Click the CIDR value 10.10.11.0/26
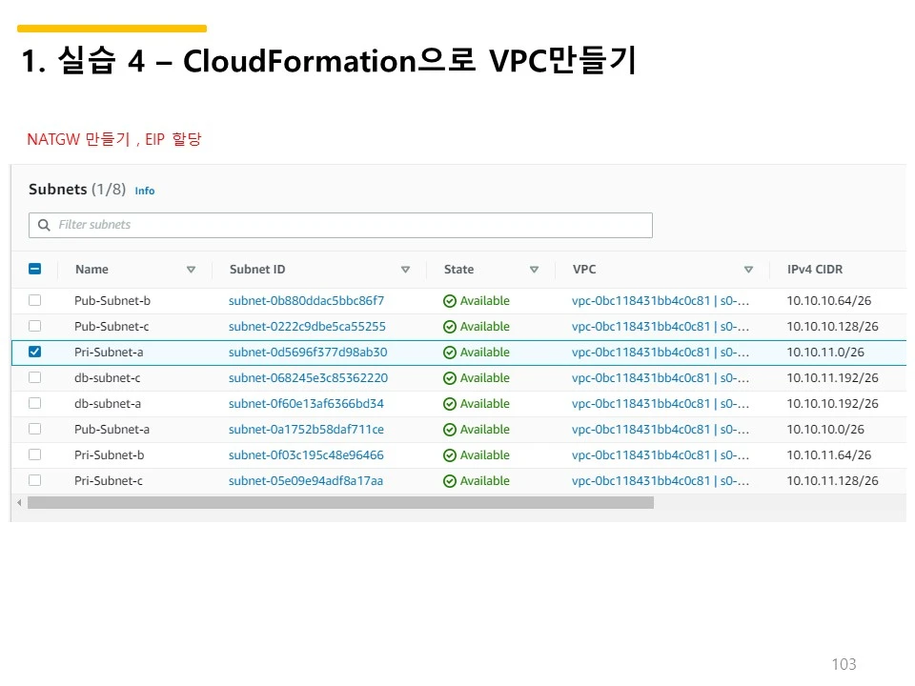The height and width of the screenshot is (686, 915). point(825,353)
